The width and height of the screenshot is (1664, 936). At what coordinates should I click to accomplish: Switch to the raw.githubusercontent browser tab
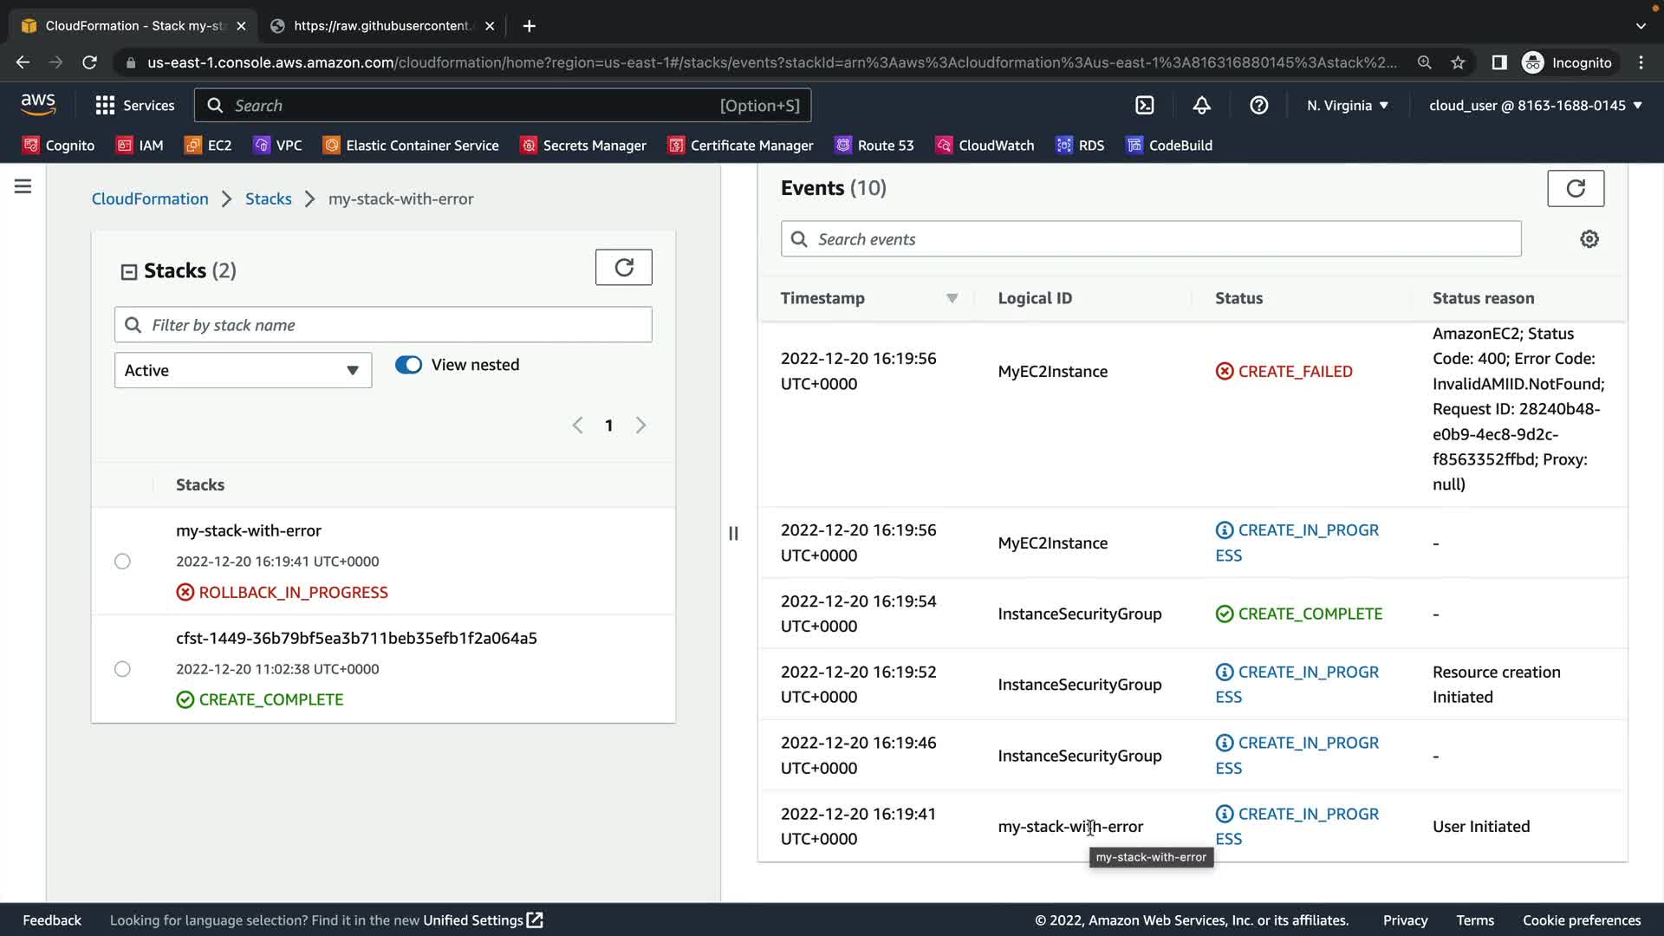pyautogui.click(x=381, y=26)
